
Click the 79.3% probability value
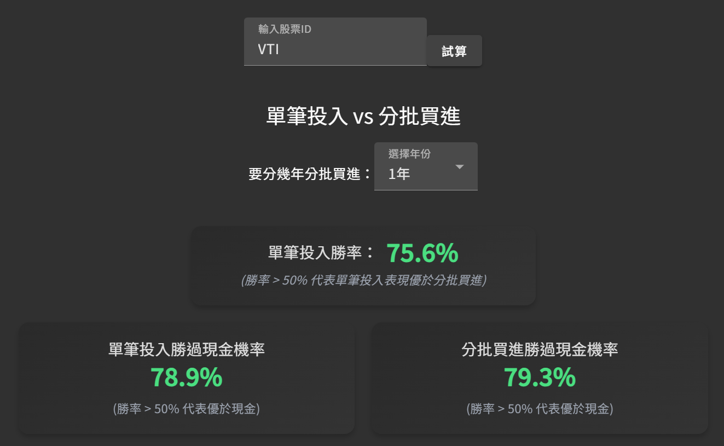540,377
